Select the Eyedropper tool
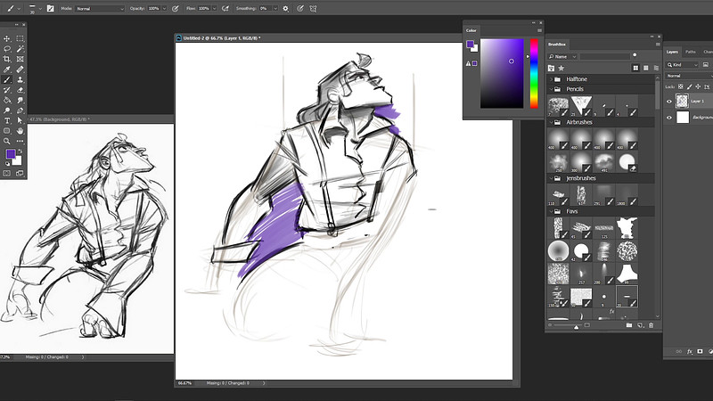This screenshot has width=713, height=401. point(7,70)
